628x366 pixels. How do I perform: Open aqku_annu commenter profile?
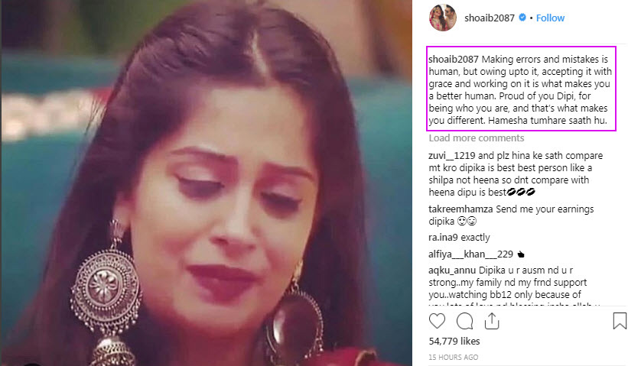[452, 270]
